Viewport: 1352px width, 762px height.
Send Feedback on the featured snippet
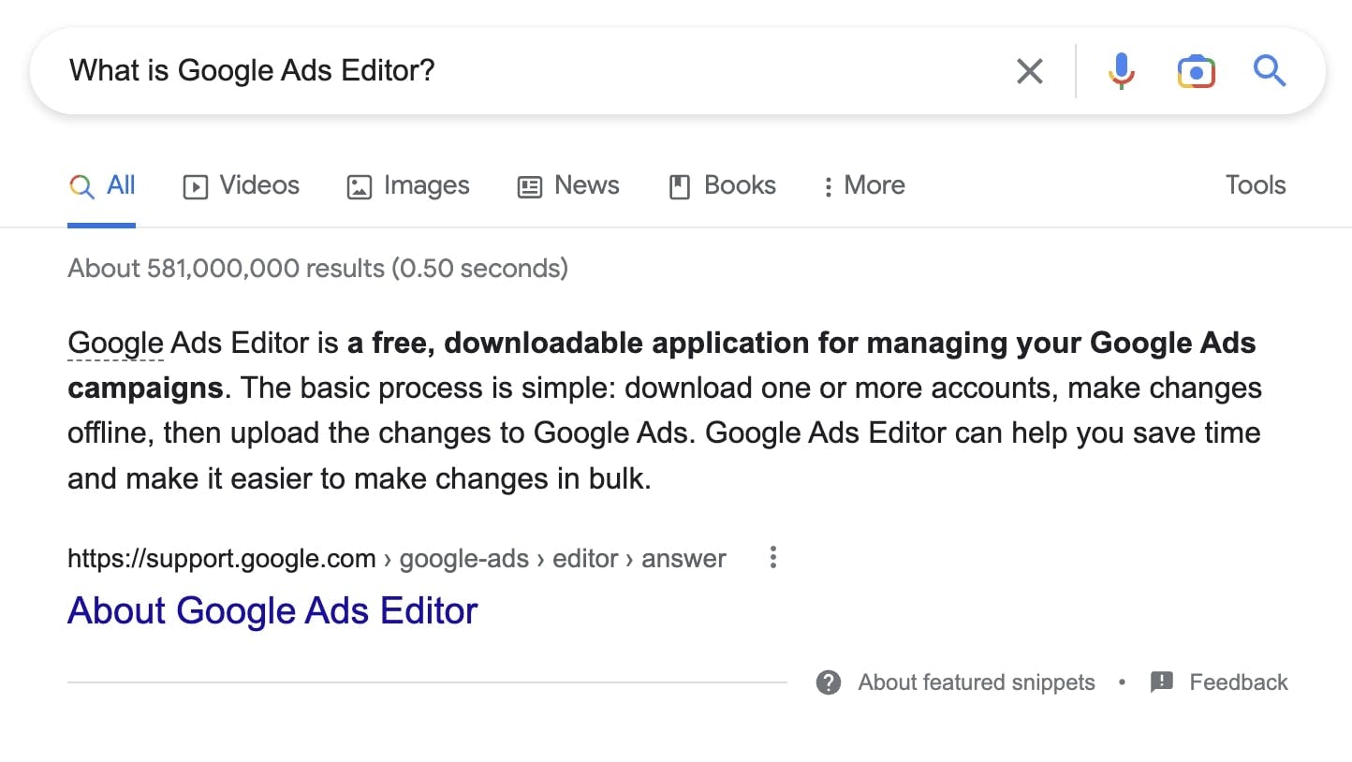[1239, 682]
